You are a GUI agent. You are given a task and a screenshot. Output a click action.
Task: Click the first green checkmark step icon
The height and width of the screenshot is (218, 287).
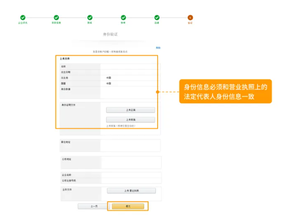23,17
